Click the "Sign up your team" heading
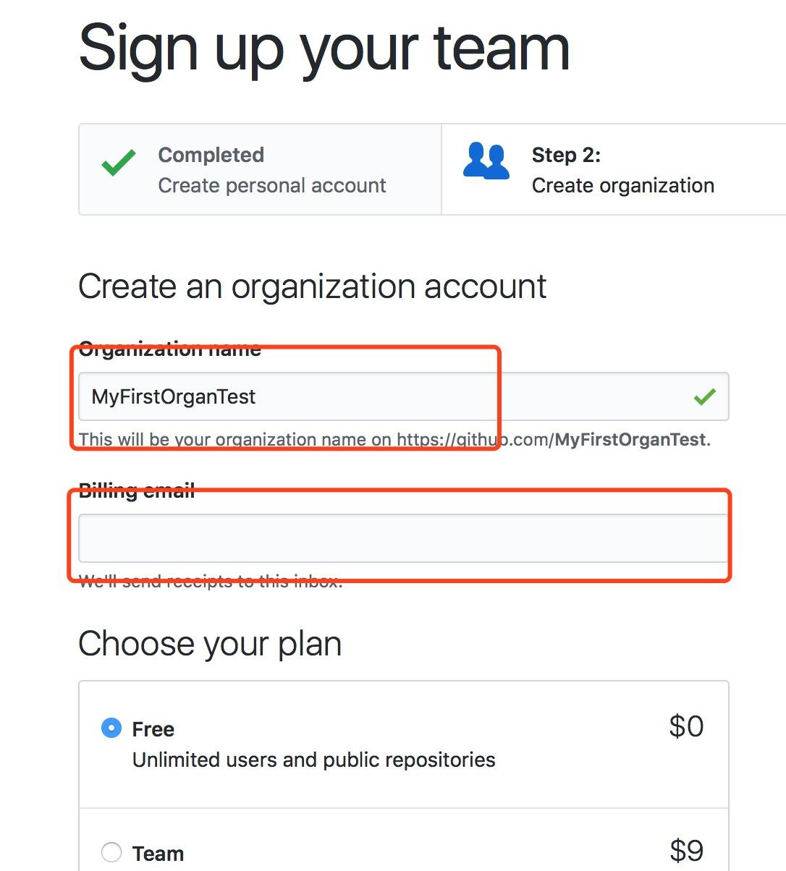 click(x=324, y=48)
